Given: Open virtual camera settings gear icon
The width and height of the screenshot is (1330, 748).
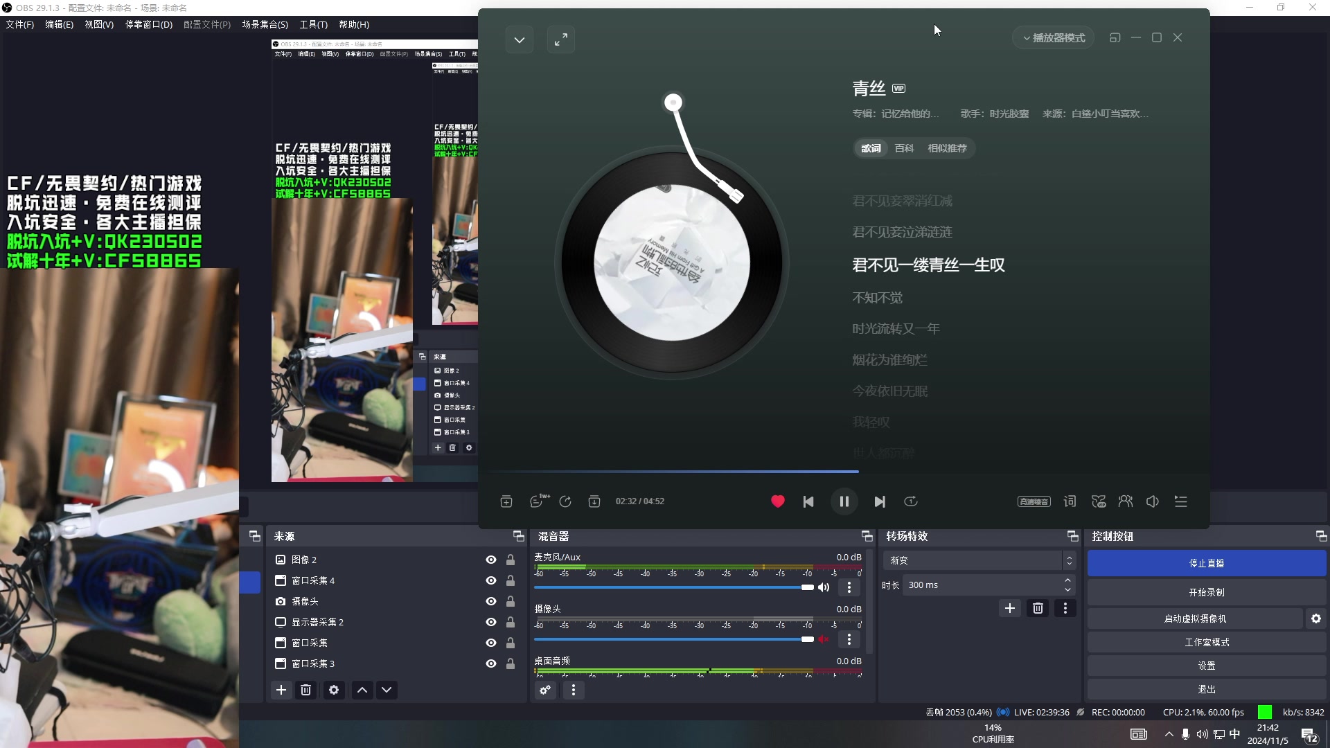Looking at the screenshot, I should [1316, 618].
